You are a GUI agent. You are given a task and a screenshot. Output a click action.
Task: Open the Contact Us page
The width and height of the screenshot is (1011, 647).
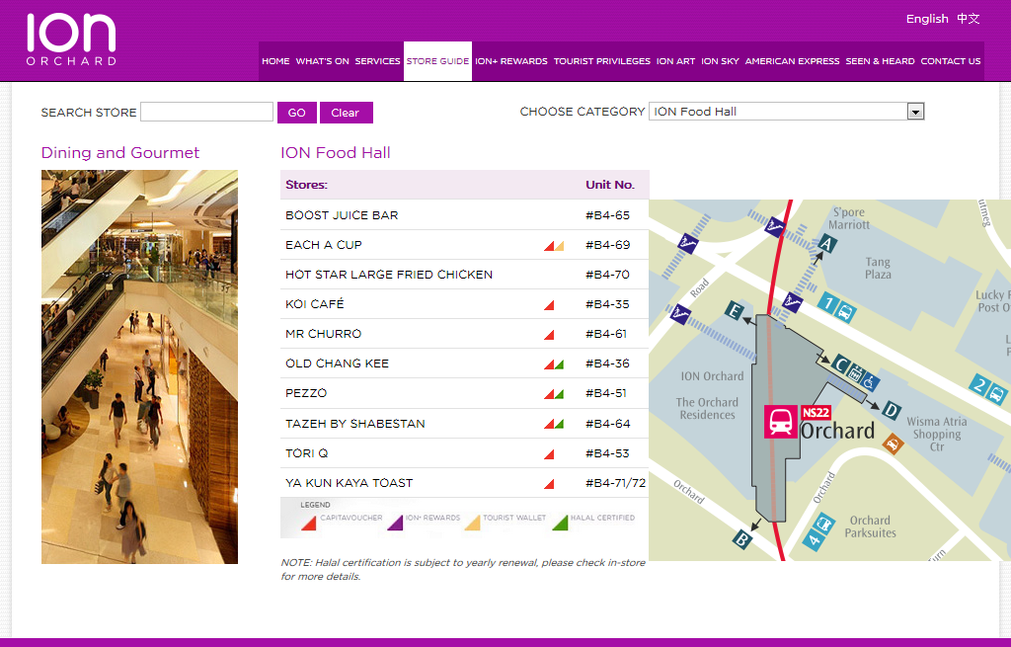point(951,61)
